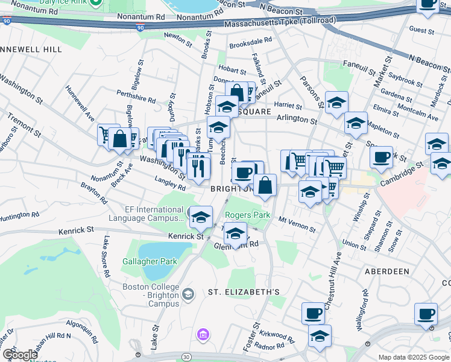Click the purple museum marker near Lake St
451x362 pixels.
click(203, 335)
